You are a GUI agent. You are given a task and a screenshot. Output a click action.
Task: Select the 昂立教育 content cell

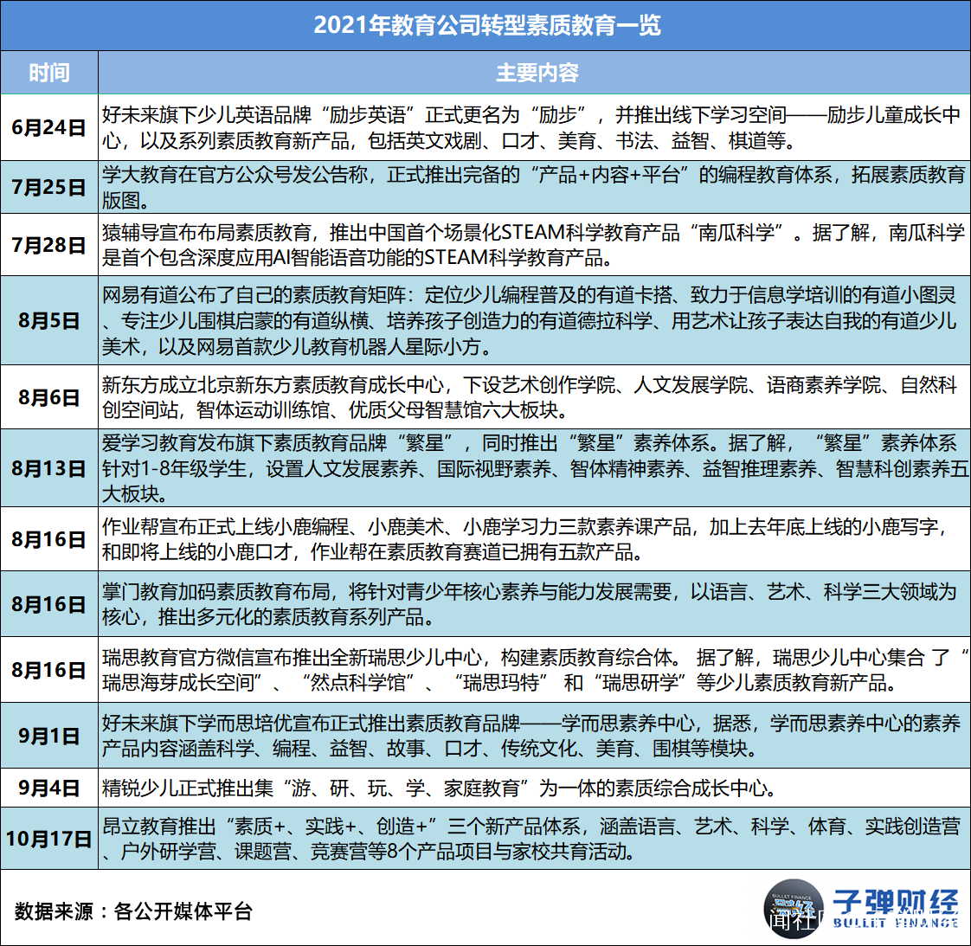[x=535, y=839]
